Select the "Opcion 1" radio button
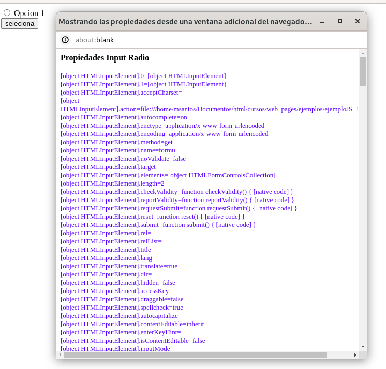The width and height of the screenshot is (386, 369). 7,13
